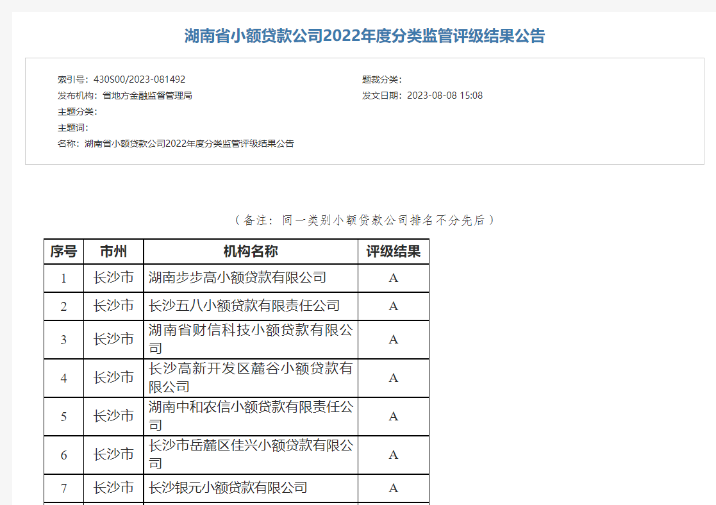The height and width of the screenshot is (505, 716).
Task: Select 长沙五八小额贷款有限责任公司 cell
Action: coord(244,306)
